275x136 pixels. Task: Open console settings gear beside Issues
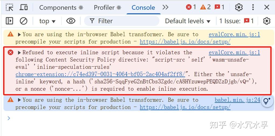pyautogui.click(x=267, y=21)
